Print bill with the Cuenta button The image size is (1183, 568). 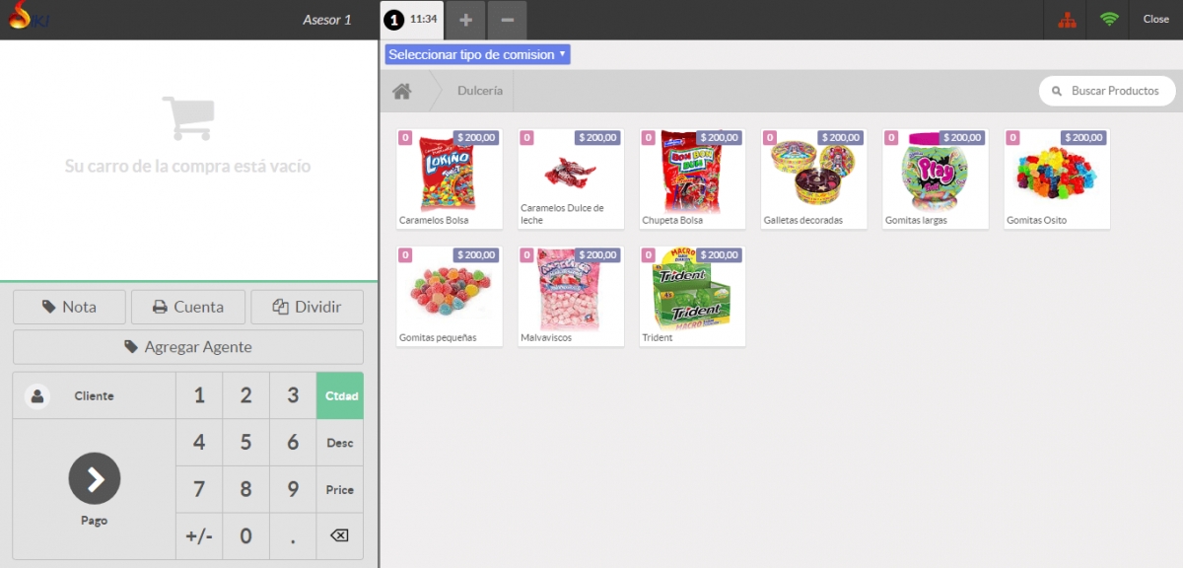[x=187, y=307]
